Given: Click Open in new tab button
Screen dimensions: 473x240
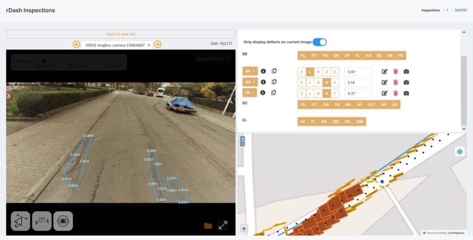Looking at the screenshot, I should (121, 34).
